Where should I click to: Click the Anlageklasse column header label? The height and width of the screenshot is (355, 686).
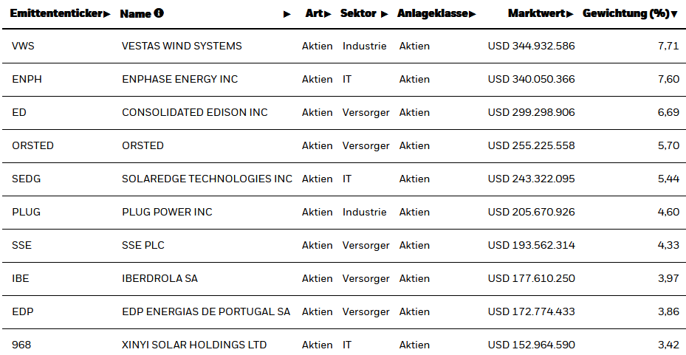[432, 13]
